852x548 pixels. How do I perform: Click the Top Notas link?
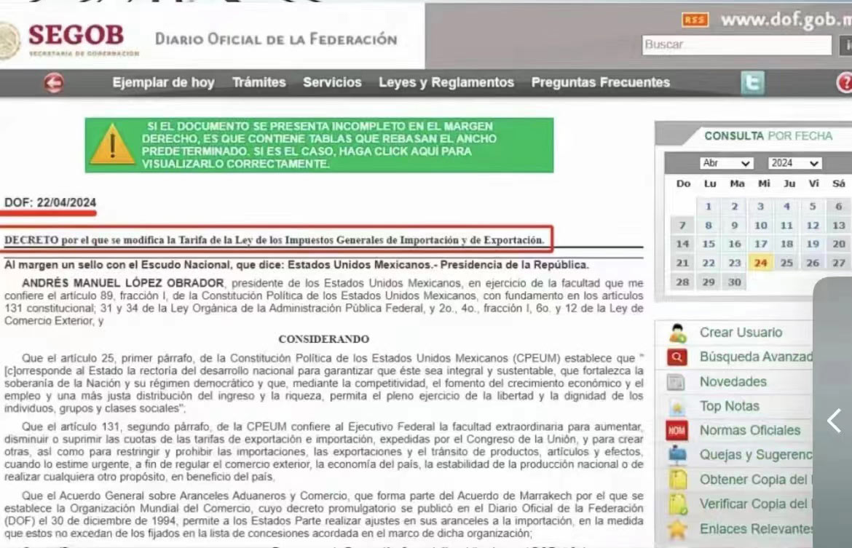tap(729, 406)
